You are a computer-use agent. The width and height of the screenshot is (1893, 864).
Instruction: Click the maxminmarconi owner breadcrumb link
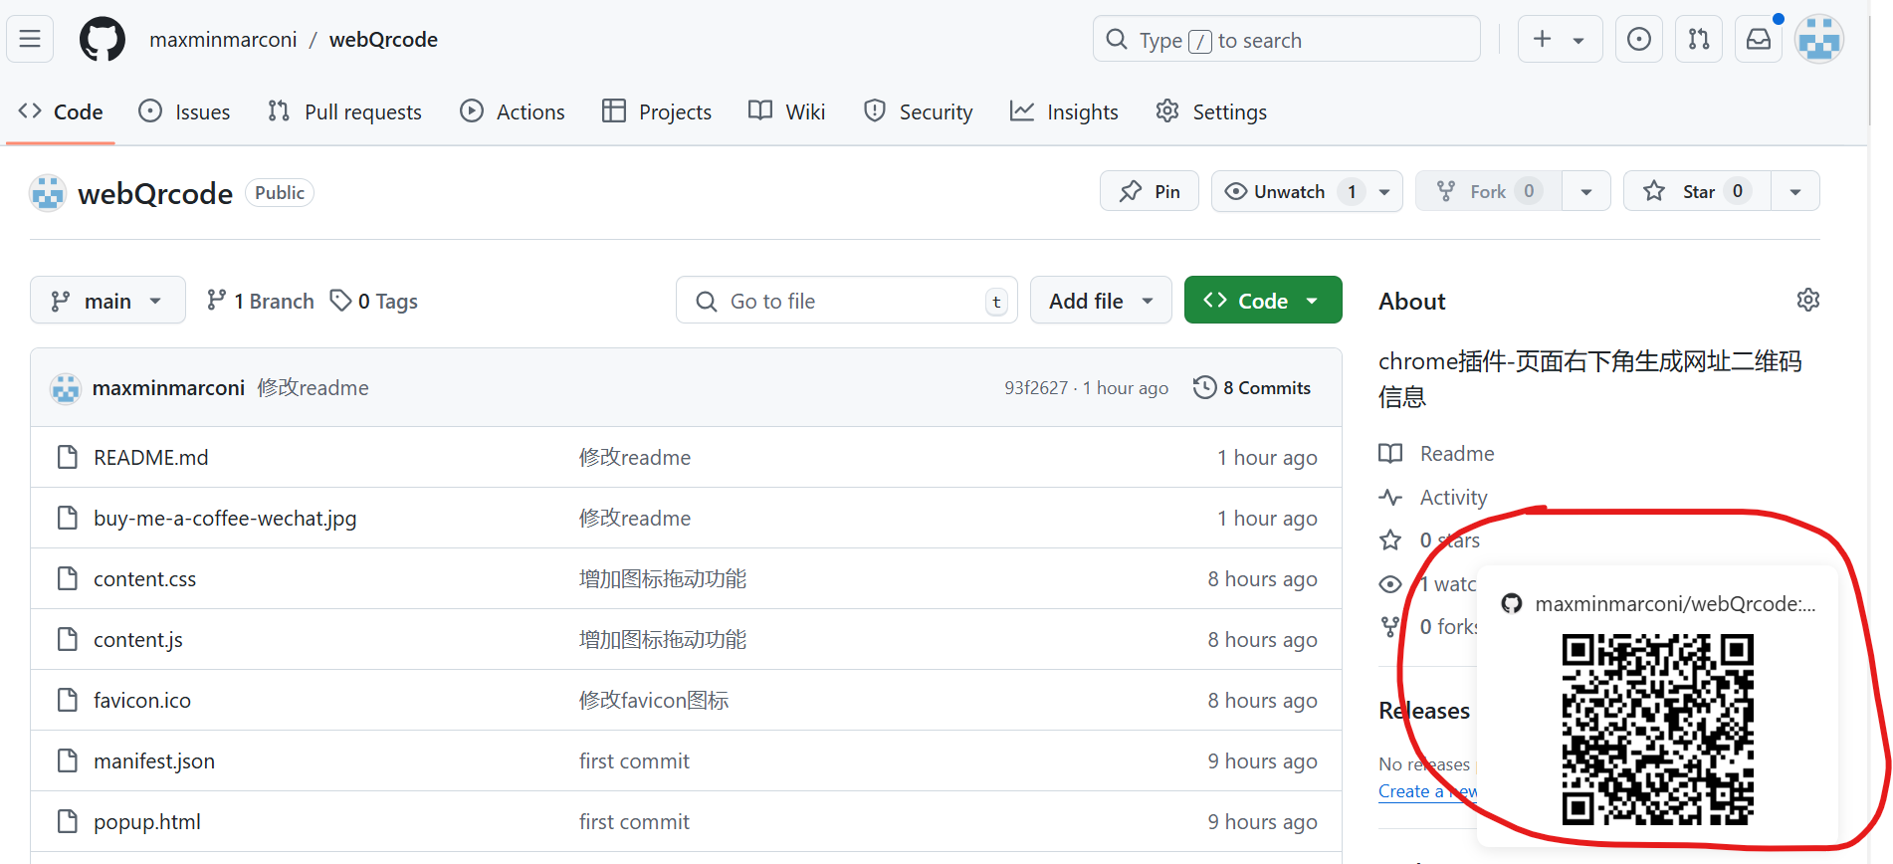pyautogui.click(x=223, y=39)
